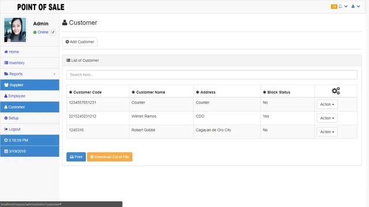Open Action dropdown for Robert Gobbil row
The image size is (369, 207).
point(327,132)
